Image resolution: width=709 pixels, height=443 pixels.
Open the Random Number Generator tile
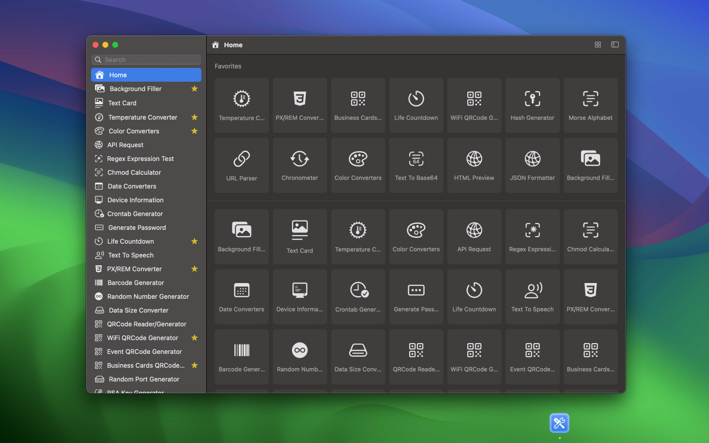coord(299,356)
